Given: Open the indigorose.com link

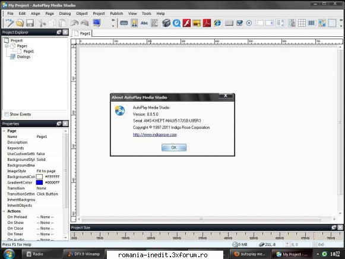Looking at the screenshot, I should [154, 134].
